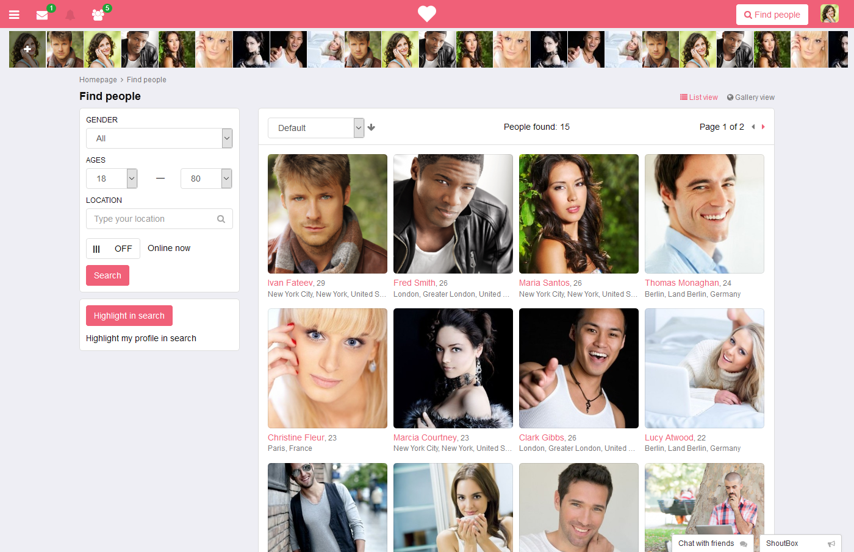
Task: Click the Find people breadcrumb
Action: pyautogui.click(x=146, y=80)
